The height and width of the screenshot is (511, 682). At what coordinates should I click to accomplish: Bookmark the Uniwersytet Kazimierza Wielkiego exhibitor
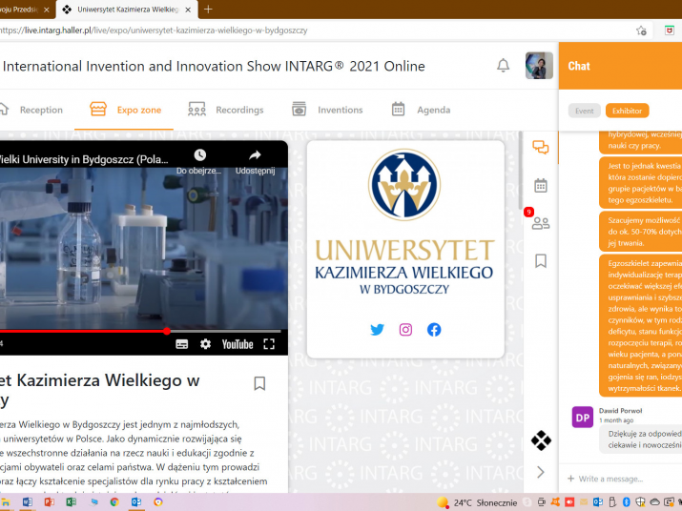(x=259, y=383)
